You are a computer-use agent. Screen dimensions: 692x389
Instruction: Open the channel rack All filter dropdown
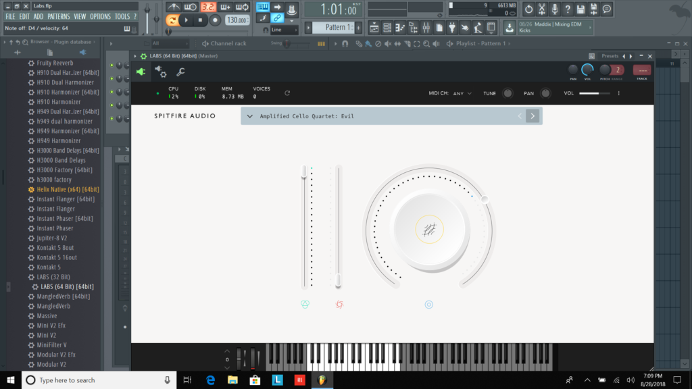[x=170, y=43]
